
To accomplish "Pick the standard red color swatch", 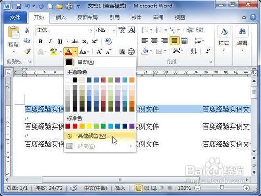I will (75, 126).
